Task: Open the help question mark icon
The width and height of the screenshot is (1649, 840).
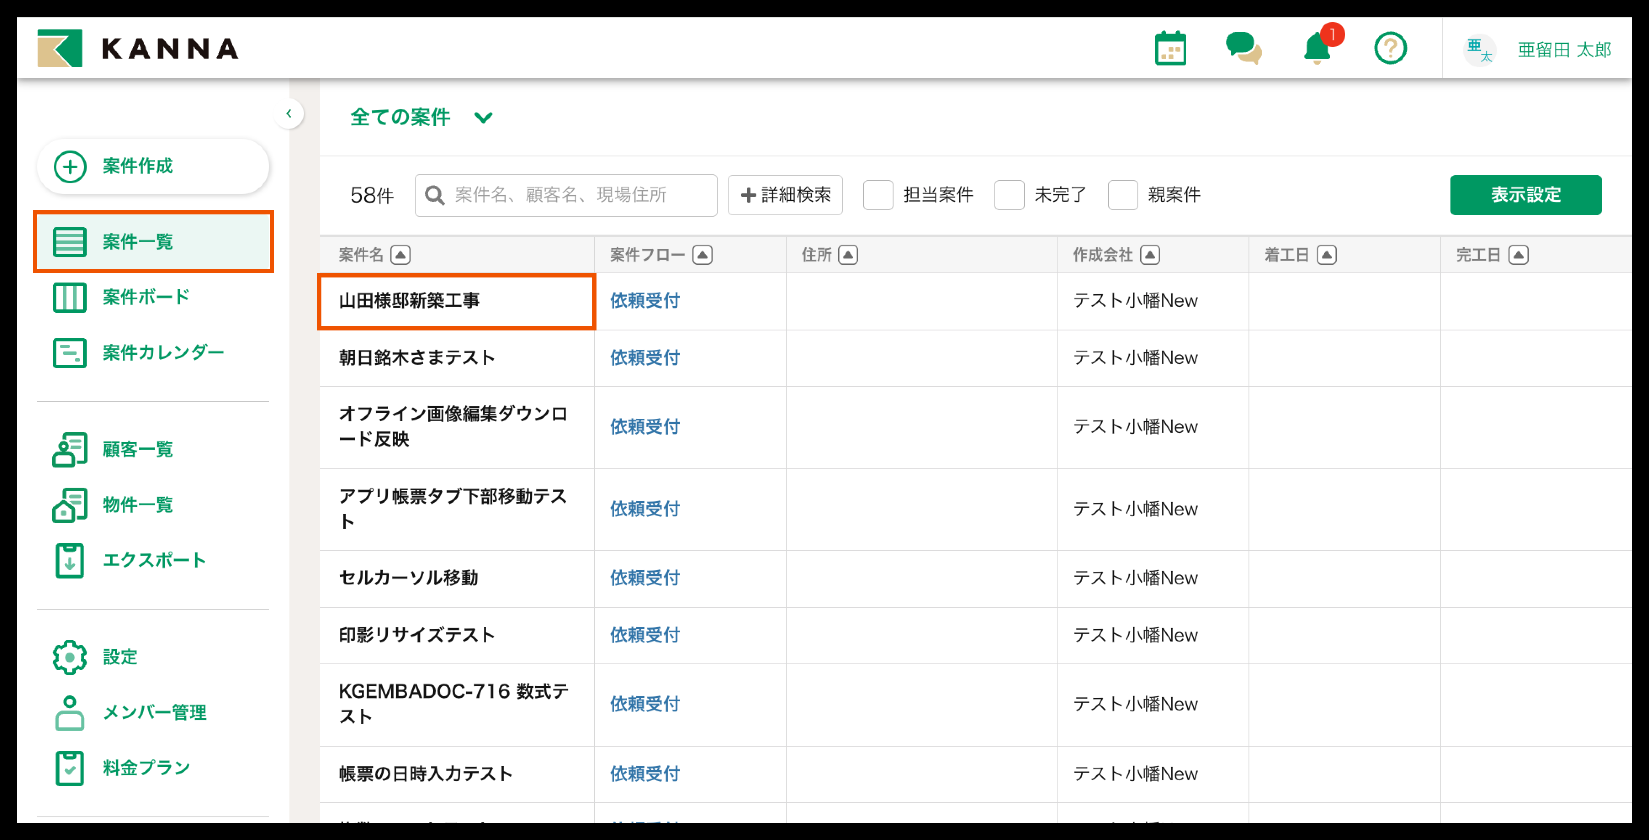Action: coord(1390,49)
